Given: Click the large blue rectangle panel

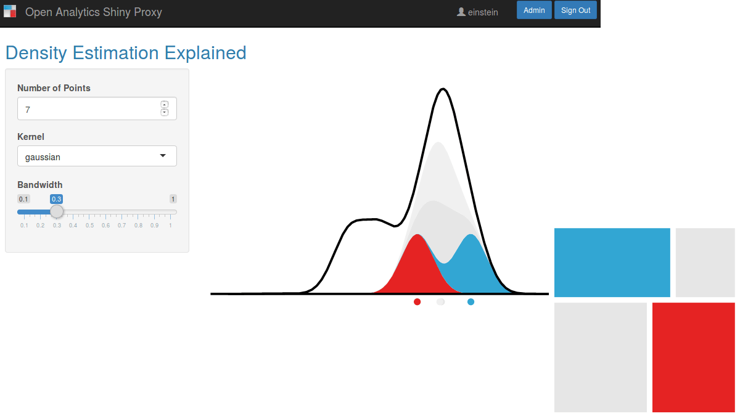Looking at the screenshot, I should [x=612, y=262].
